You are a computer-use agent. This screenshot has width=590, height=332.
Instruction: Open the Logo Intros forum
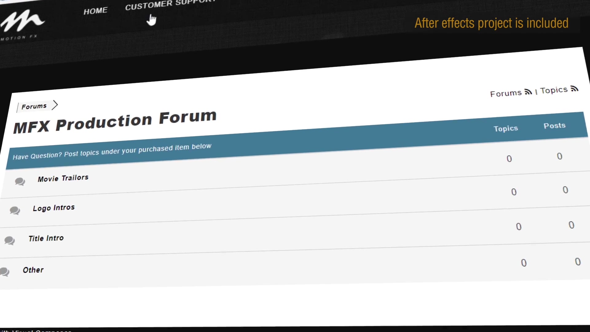[x=54, y=208]
